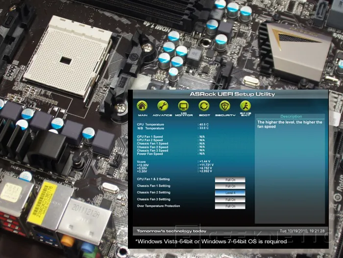Image resolution: width=343 pixels, height=258 pixels.
Task: Click the 40.5 C temperature value
Action: tap(204, 124)
